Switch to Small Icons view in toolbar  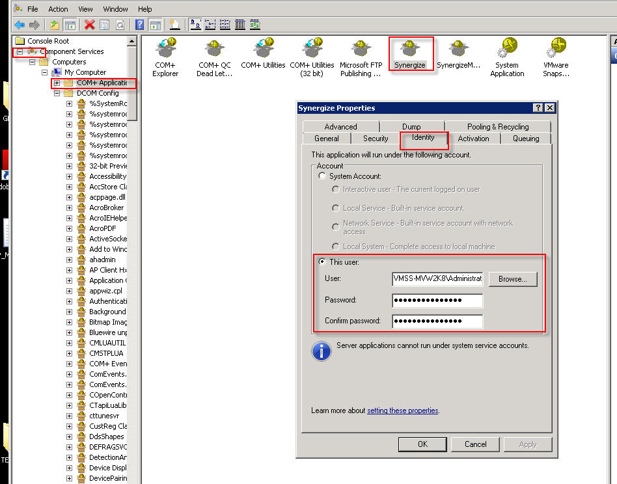pos(210,25)
